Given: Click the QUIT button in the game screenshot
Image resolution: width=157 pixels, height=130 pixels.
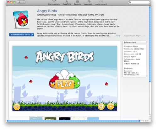Looking at the screenshot, I should 17,107.
